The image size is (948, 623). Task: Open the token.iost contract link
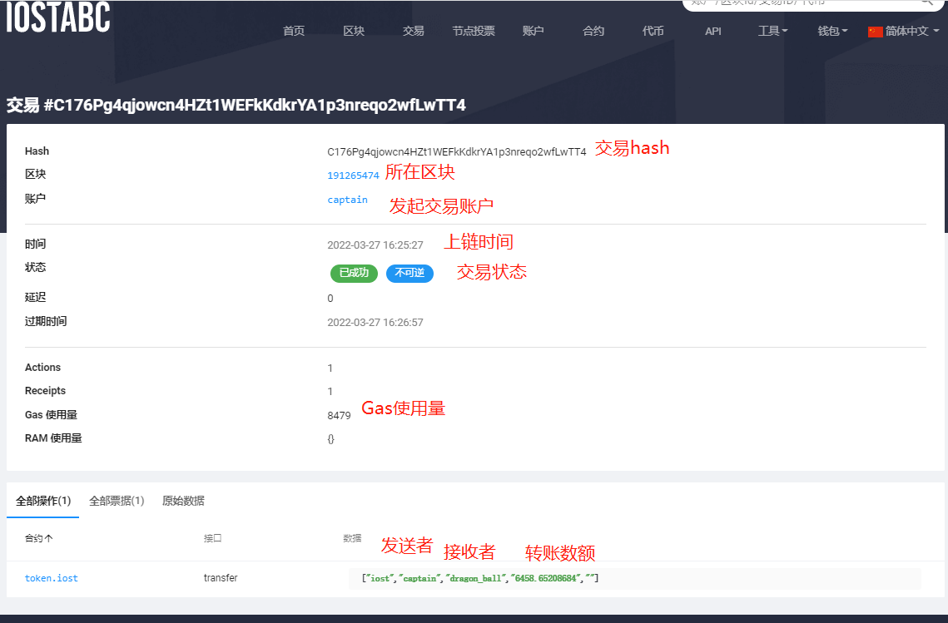[51, 577]
